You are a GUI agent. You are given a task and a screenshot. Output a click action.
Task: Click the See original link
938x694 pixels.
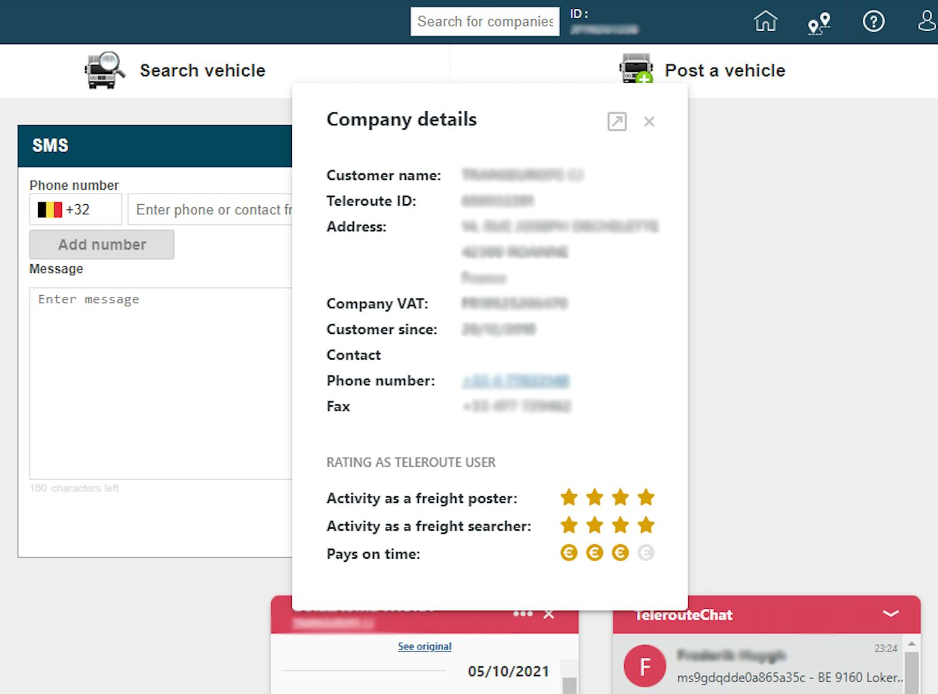(x=425, y=646)
